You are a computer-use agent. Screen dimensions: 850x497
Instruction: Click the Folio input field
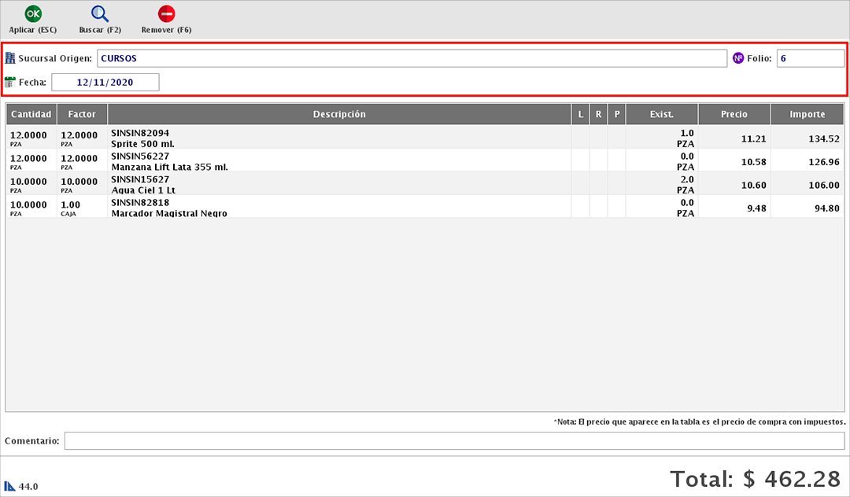click(x=809, y=58)
